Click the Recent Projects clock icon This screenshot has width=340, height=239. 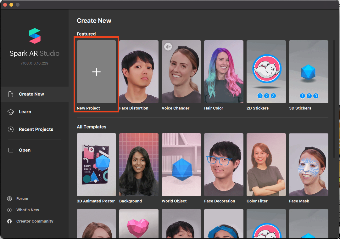pyautogui.click(x=11, y=129)
